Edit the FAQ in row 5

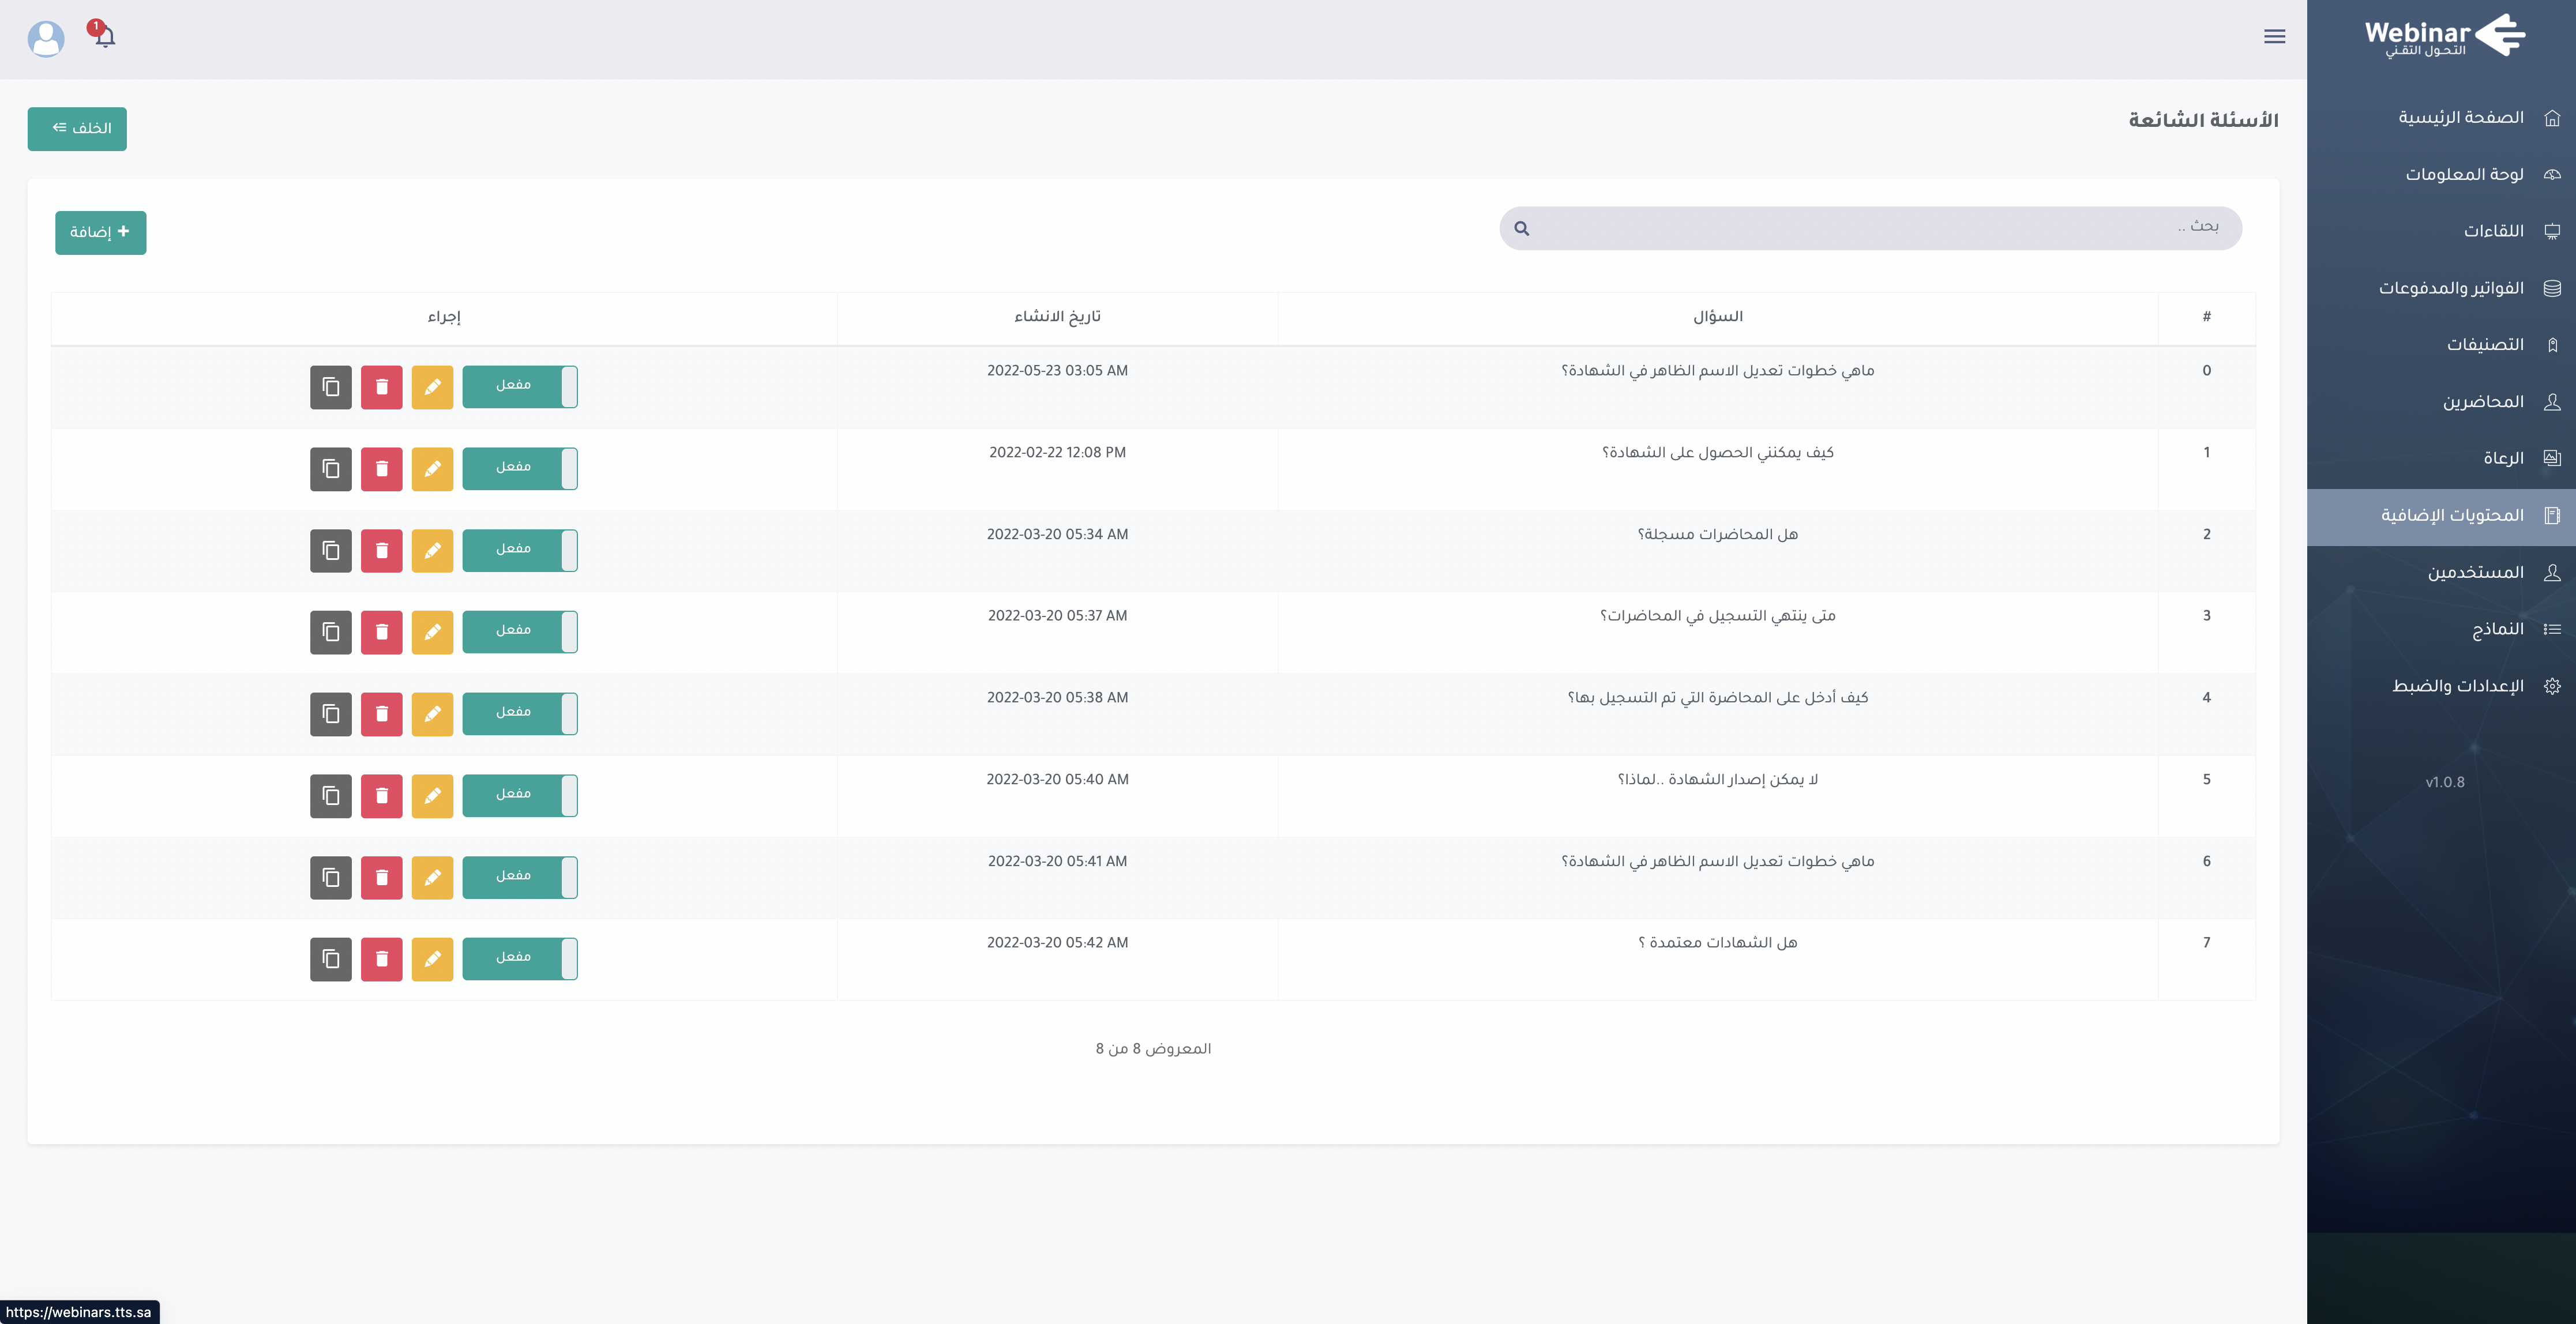(433, 796)
